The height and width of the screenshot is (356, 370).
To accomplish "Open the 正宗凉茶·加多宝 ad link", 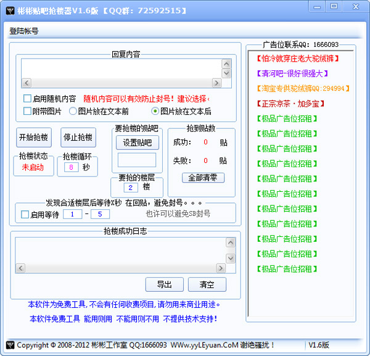I will pyautogui.click(x=290, y=104).
